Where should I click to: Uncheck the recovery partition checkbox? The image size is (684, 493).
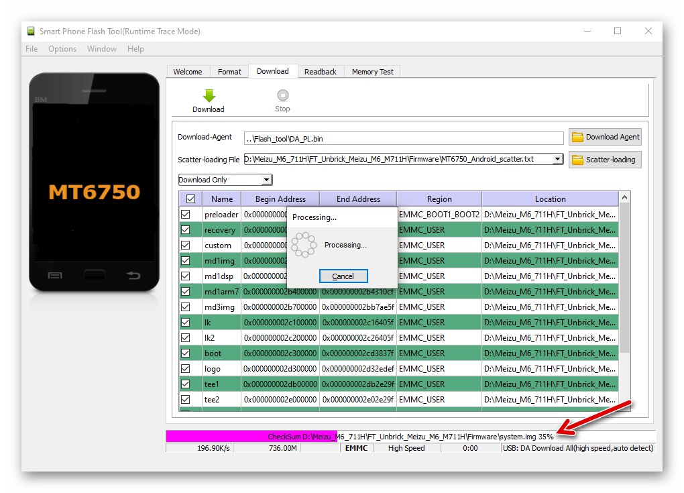(x=186, y=230)
